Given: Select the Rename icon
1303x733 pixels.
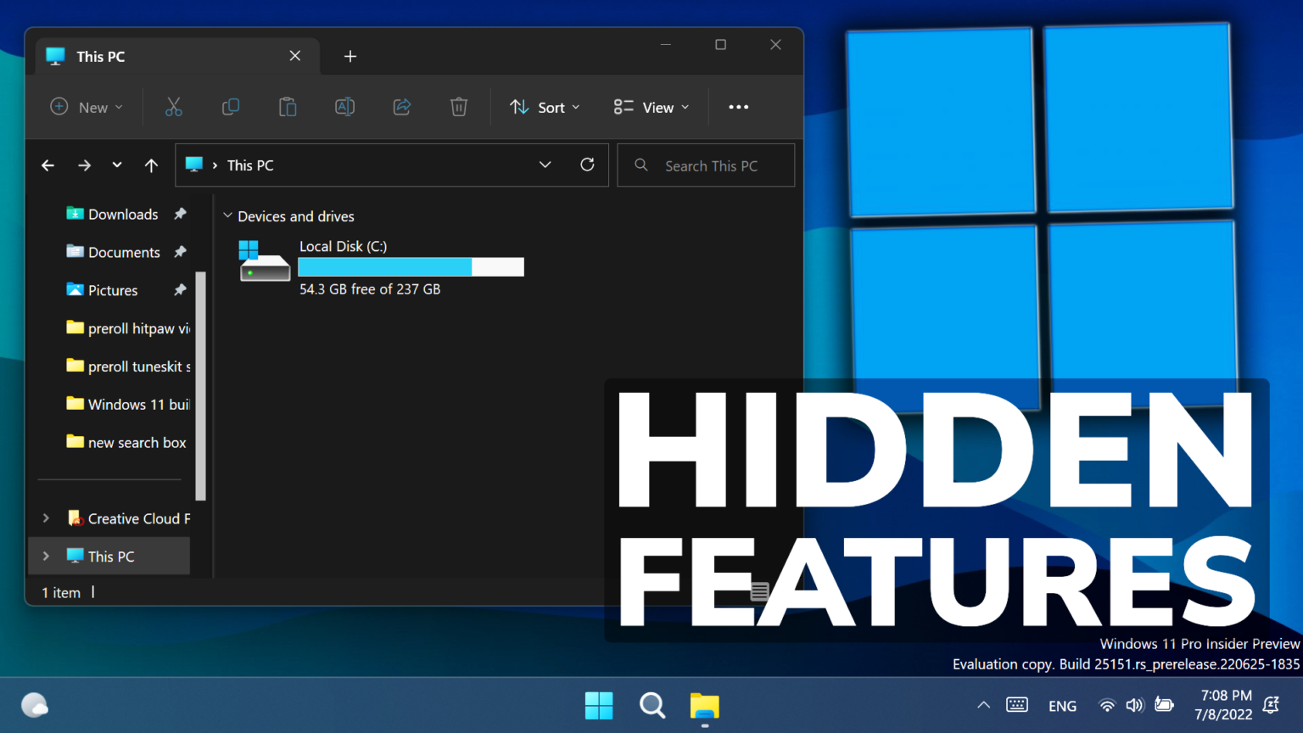Looking at the screenshot, I should point(344,107).
